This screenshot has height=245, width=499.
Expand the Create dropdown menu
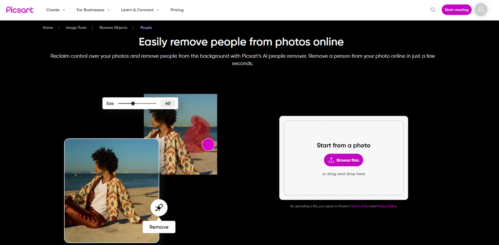56,10
